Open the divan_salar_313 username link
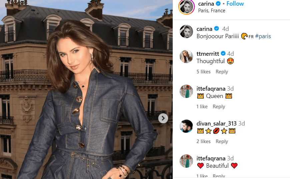This screenshot has width=290, height=179. (216, 123)
